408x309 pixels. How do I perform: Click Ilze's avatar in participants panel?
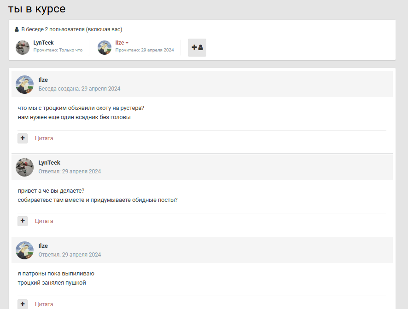105,47
